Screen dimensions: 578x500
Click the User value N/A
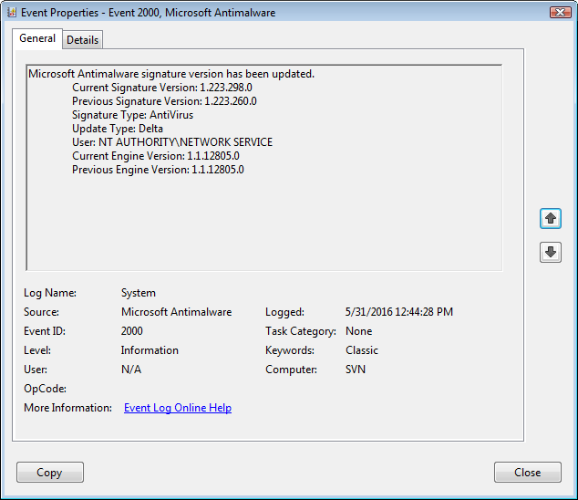point(131,370)
